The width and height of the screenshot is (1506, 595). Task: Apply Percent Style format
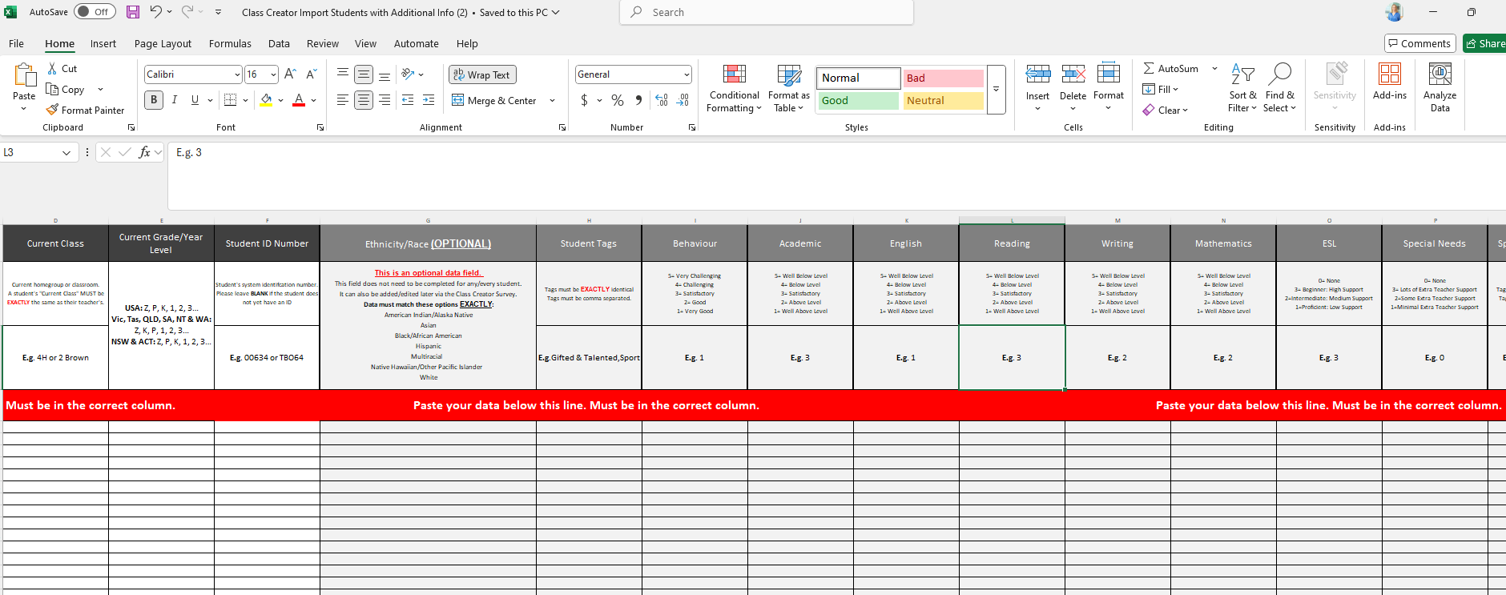(618, 100)
